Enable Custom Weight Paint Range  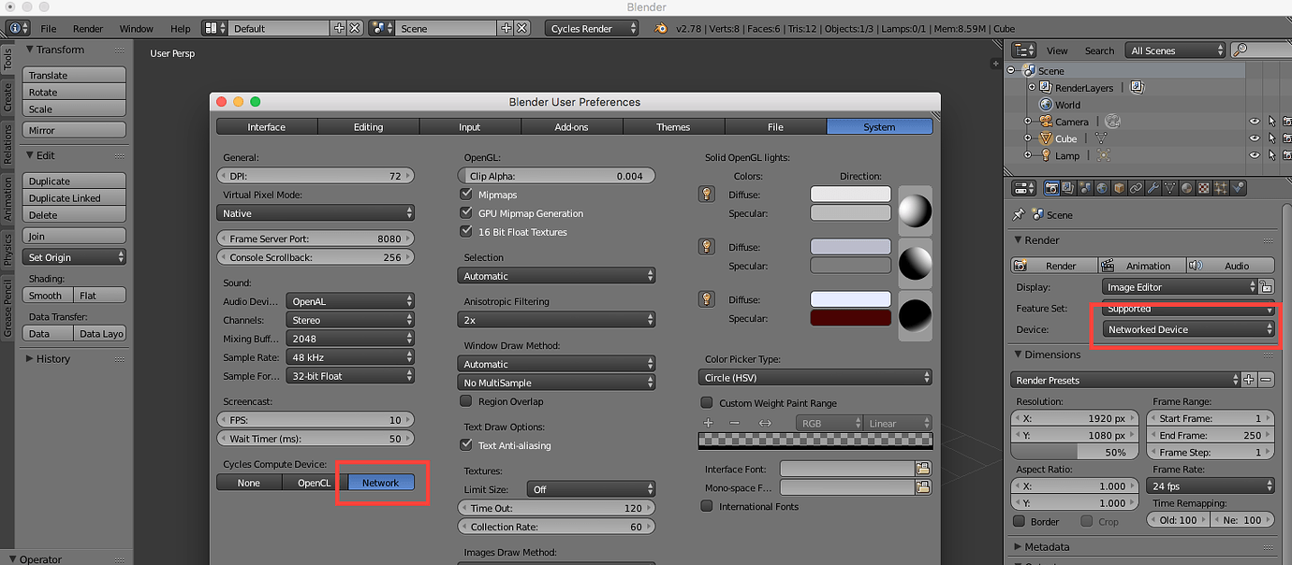click(707, 403)
